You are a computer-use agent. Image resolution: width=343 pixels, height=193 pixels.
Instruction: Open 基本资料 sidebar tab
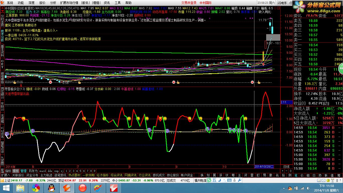point(2,51)
